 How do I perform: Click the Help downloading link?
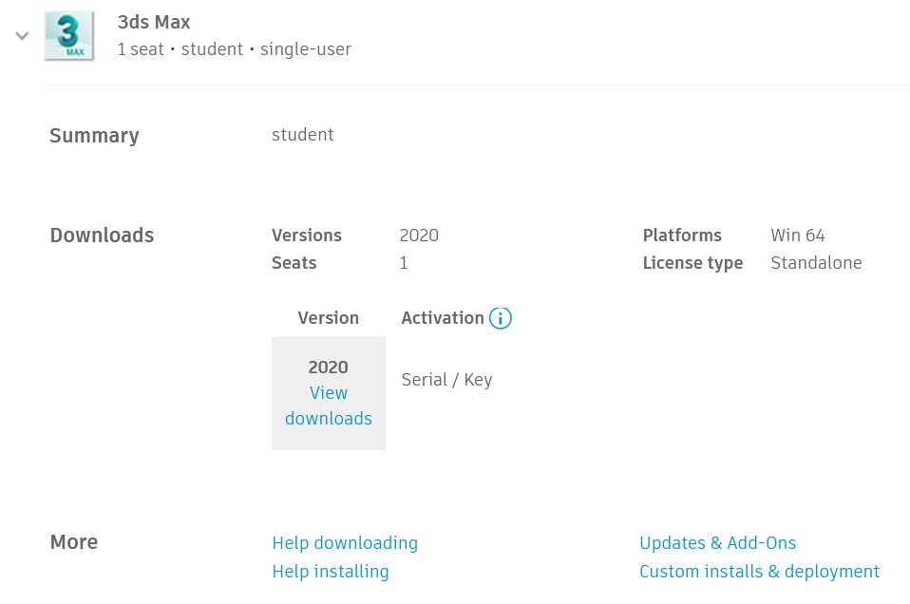(x=345, y=542)
